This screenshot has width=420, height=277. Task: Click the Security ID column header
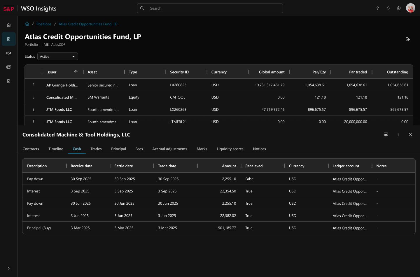click(x=179, y=72)
